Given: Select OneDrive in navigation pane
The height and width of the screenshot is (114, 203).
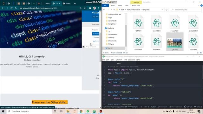Looking at the screenshot, I should coord(110,28).
